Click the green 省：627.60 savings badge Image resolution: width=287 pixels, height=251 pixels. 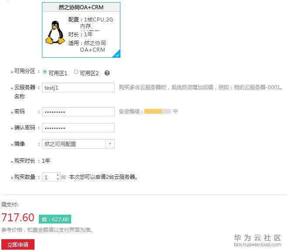tap(55, 219)
